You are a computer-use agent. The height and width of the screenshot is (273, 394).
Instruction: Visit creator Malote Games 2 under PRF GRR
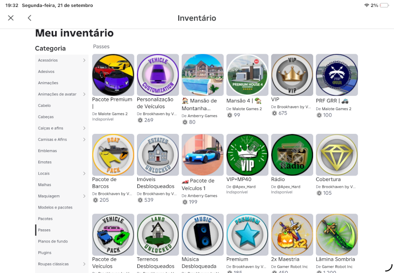(337, 109)
